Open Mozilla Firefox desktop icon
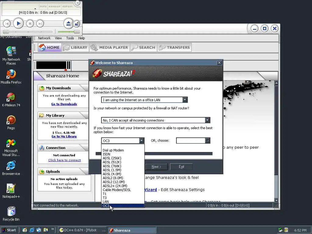The width and height of the screenshot is (312, 234). tap(11, 76)
